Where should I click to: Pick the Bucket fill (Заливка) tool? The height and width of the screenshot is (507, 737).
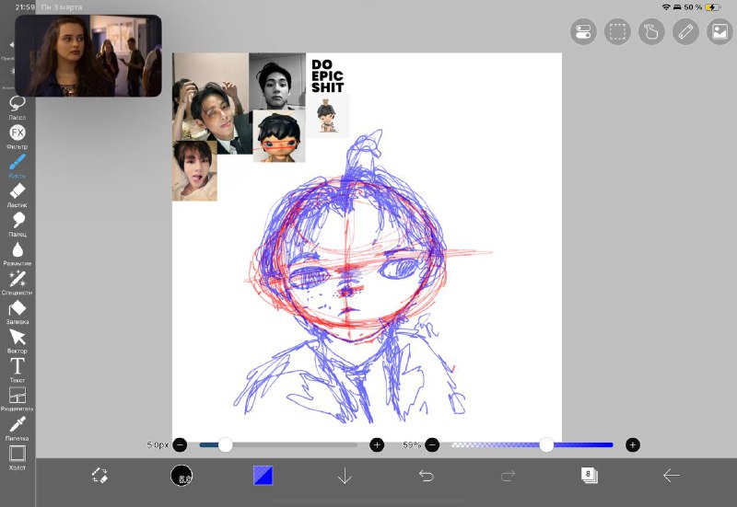pos(17,308)
